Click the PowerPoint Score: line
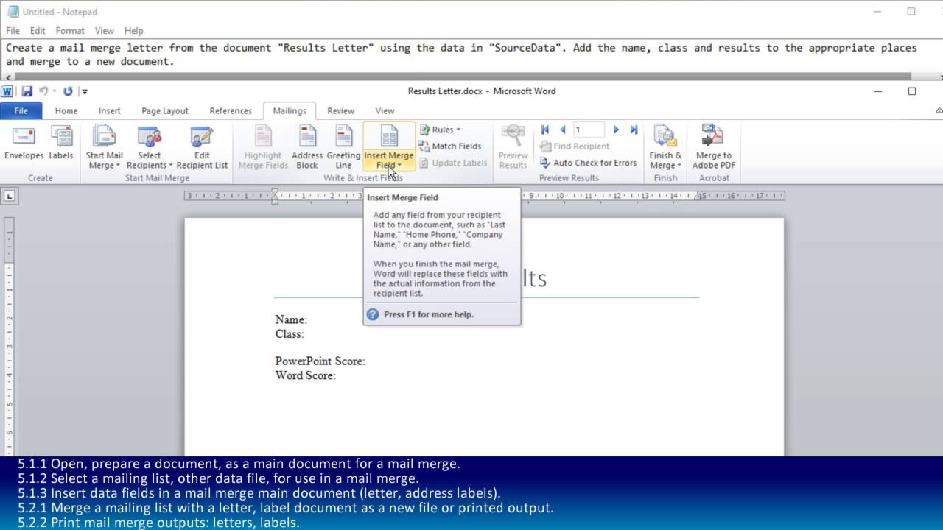This screenshot has width=943, height=530. [320, 361]
